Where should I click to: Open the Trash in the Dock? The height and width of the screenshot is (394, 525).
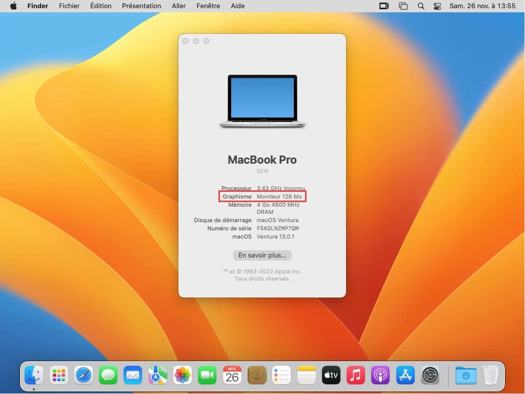point(491,375)
